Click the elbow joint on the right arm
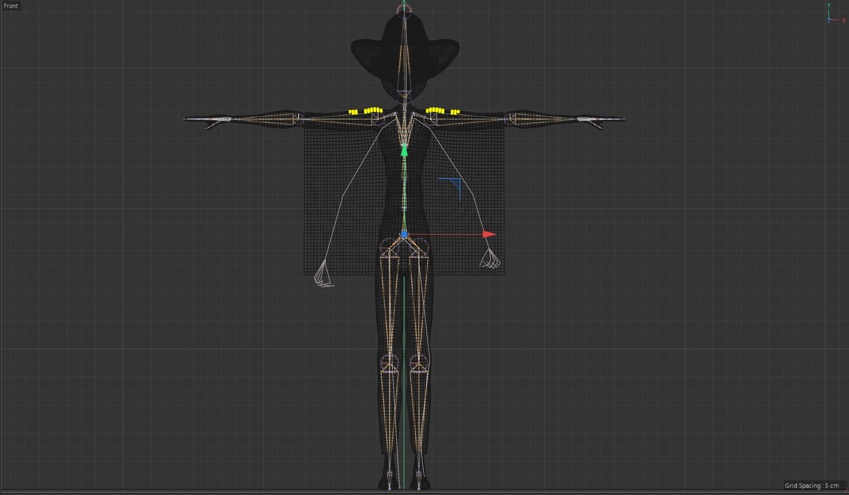849x495 pixels. [x=510, y=119]
